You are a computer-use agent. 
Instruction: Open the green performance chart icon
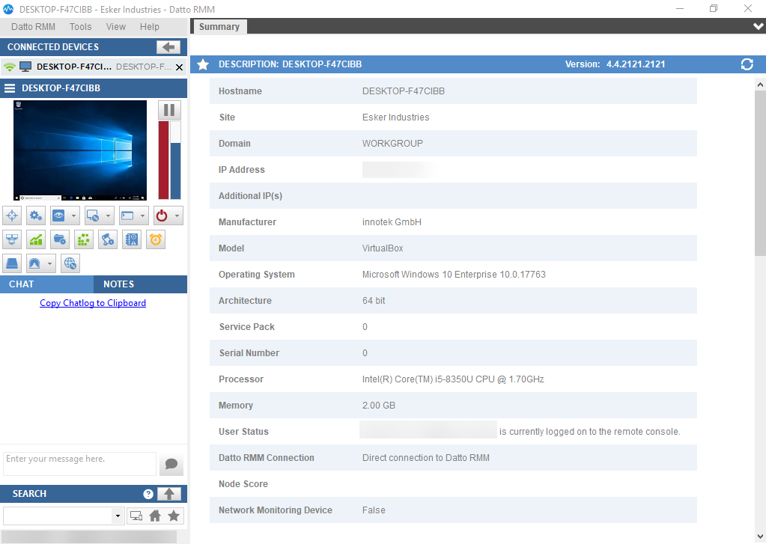click(36, 239)
